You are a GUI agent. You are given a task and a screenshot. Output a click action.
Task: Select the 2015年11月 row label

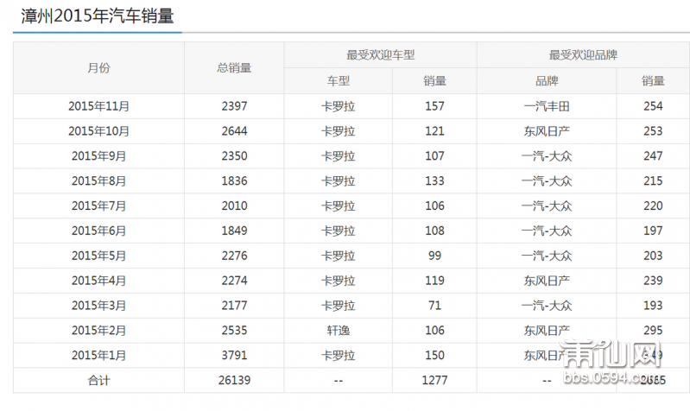98,106
